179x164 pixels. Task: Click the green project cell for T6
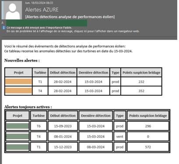pyautogui.click(x=18, y=126)
